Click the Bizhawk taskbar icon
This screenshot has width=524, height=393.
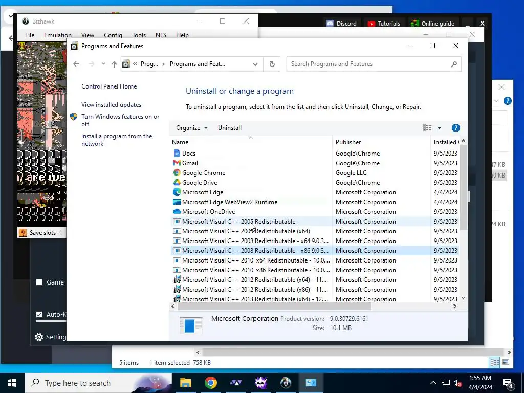click(286, 383)
